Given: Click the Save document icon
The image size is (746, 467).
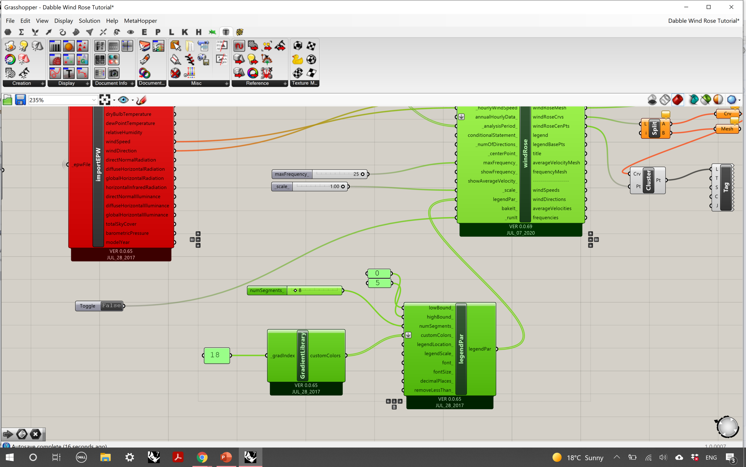Looking at the screenshot, I should [x=20, y=100].
